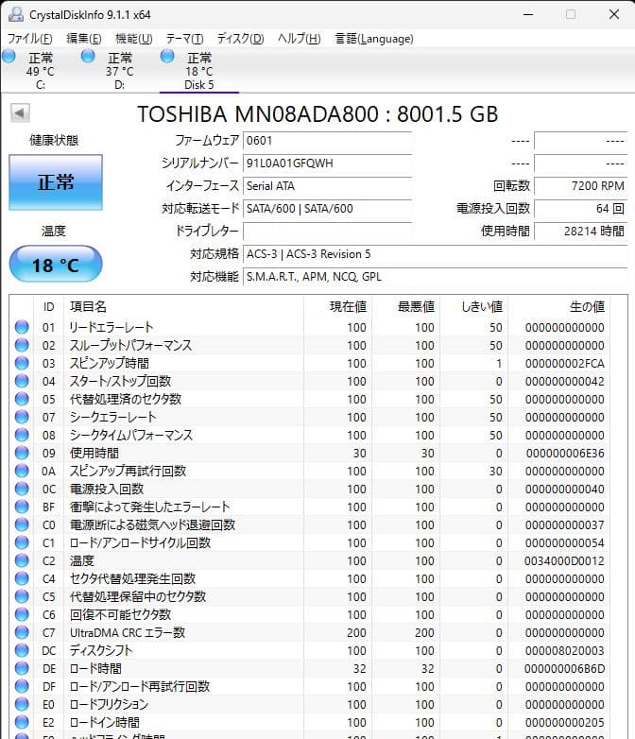This screenshot has width=635, height=739.
Task: Open the 言語(Language) menu
Action: coord(374,38)
